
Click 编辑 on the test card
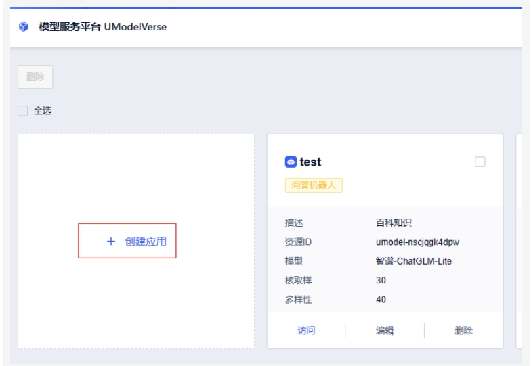click(x=385, y=330)
